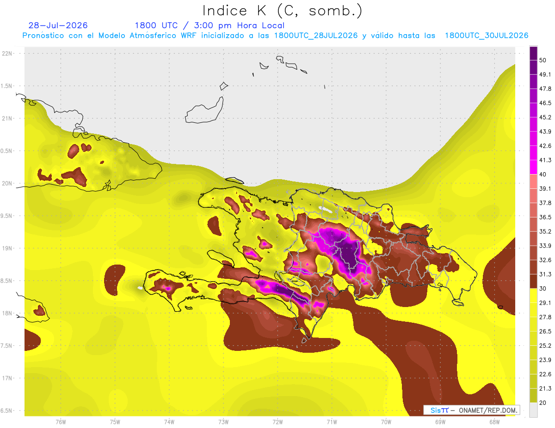Viewport: 555px width, 428px height.
Task: Pick the dark brown swatch between 30 and 31.3
Action: (533, 282)
